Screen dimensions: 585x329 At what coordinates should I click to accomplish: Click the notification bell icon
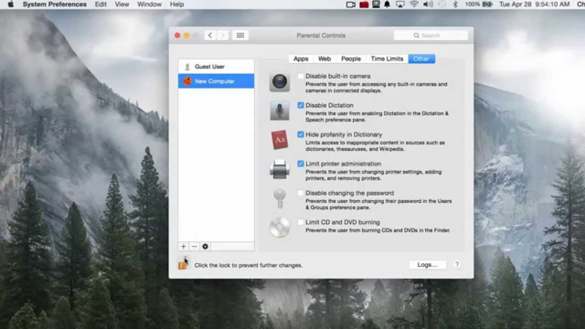(x=388, y=5)
